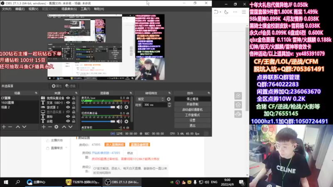Image resolution: width=333 pixels, height=187 pixels.
Task: Adjust the 视频采集设备 volume slider
Action: point(98,121)
